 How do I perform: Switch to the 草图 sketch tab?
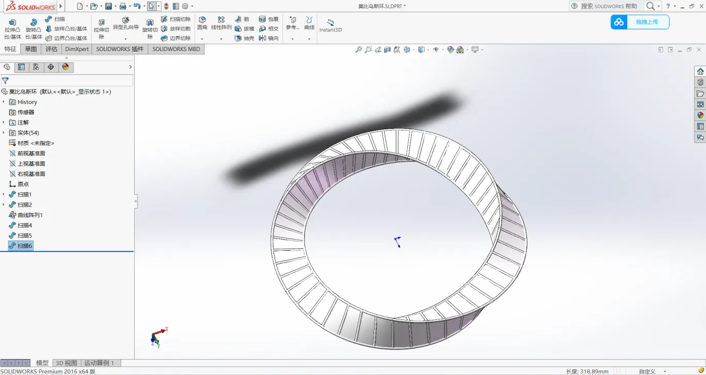(31, 49)
